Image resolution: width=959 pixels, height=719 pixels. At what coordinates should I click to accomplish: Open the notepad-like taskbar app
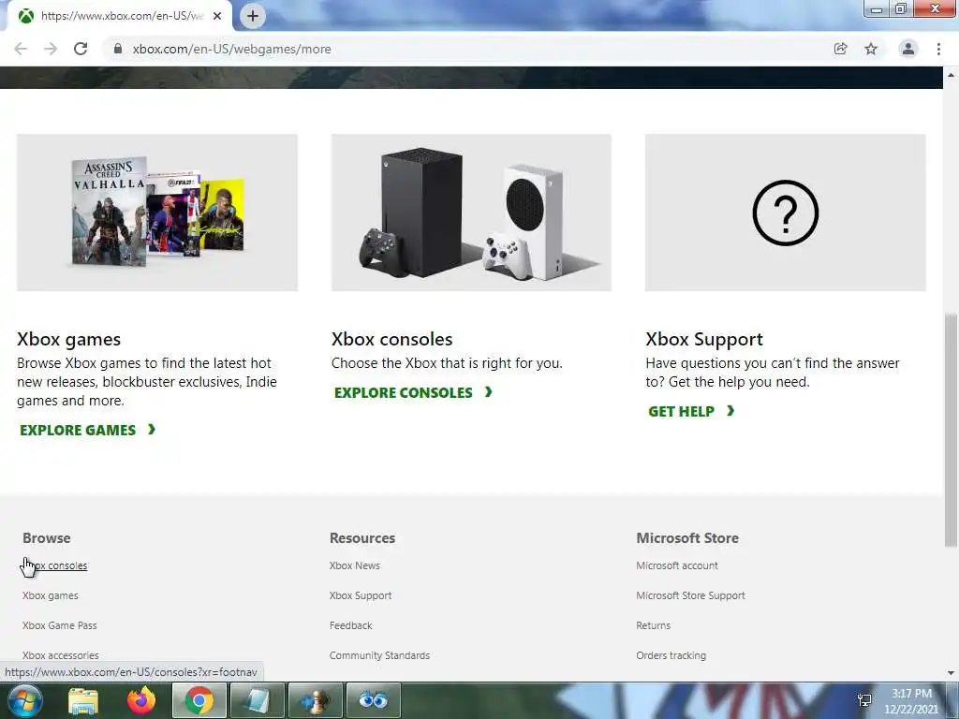point(257,700)
